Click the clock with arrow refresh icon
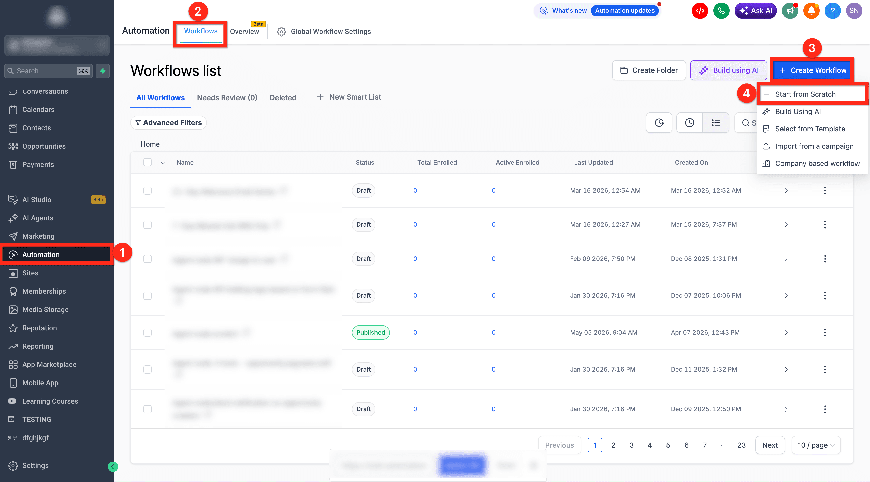The height and width of the screenshot is (482, 870). [659, 123]
